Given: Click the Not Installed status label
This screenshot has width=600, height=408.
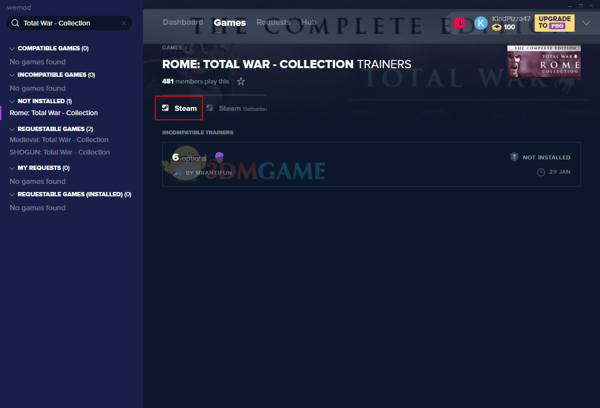Looking at the screenshot, I should [x=547, y=157].
